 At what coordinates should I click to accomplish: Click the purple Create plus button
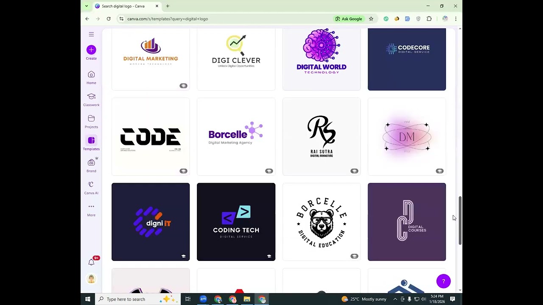91,50
